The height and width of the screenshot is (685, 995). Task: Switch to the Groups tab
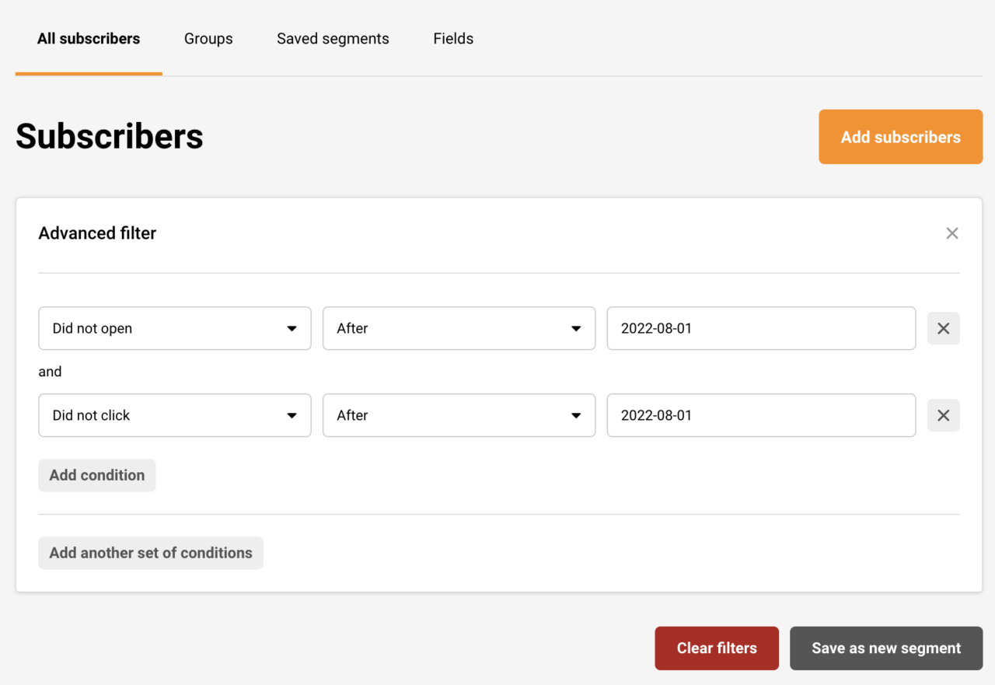(208, 38)
